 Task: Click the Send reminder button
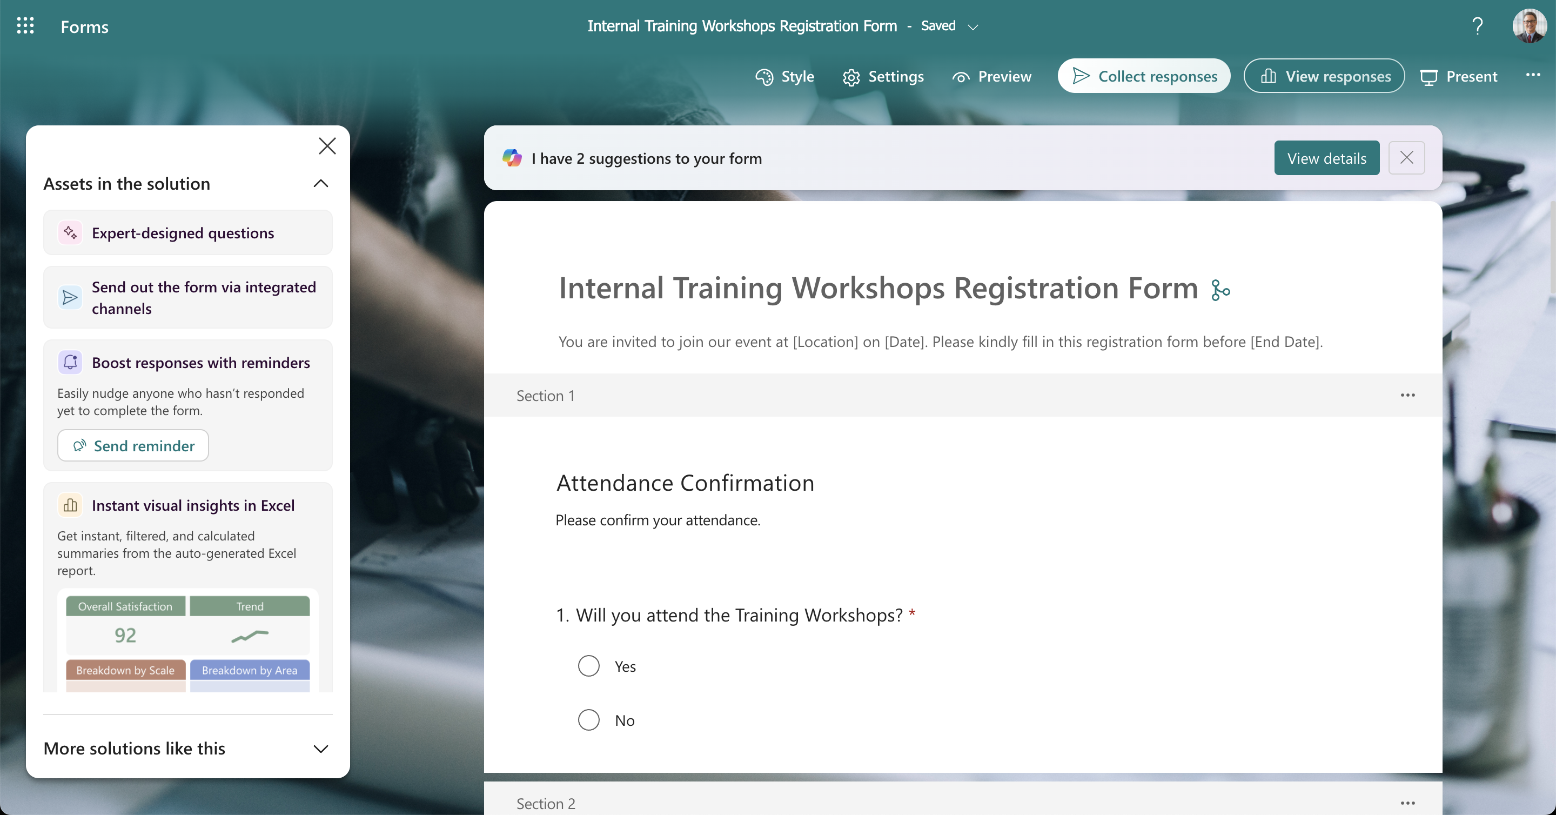pos(133,446)
